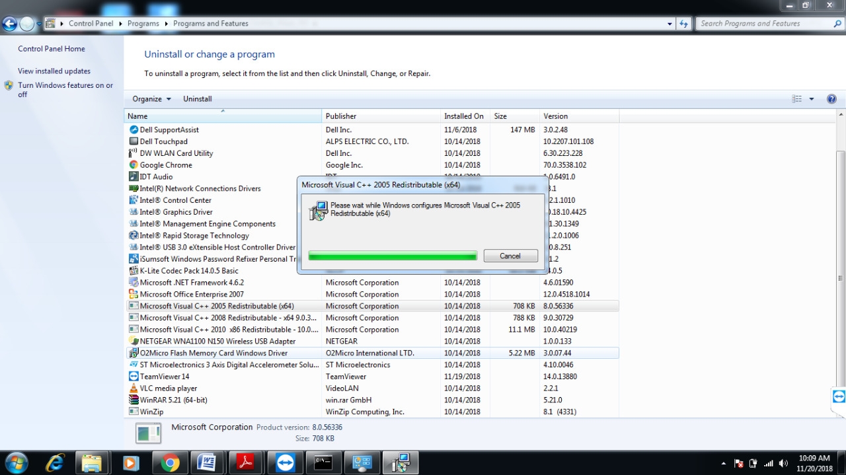Sort list by Publisher column header
846x475 pixels.
coord(341,116)
